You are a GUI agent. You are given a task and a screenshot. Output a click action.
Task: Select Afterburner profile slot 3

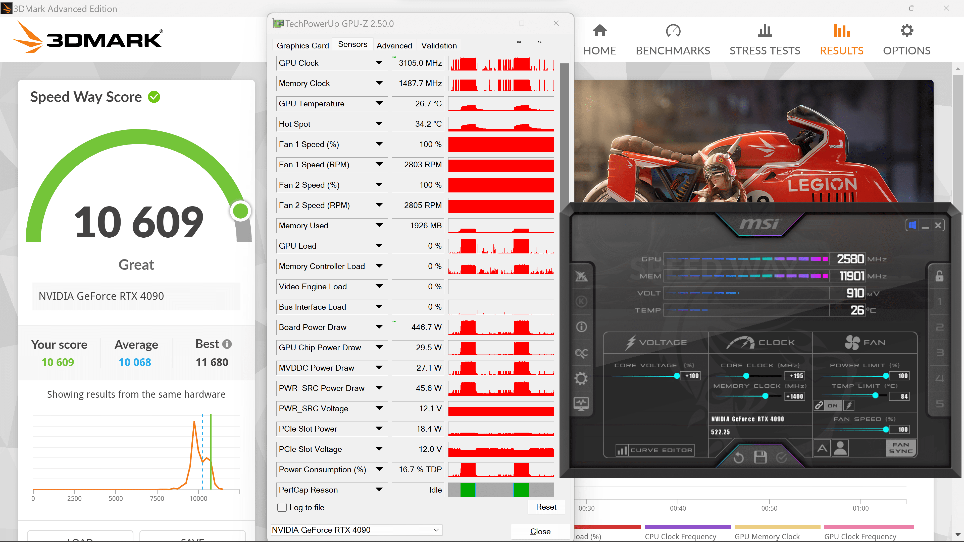pos(939,353)
